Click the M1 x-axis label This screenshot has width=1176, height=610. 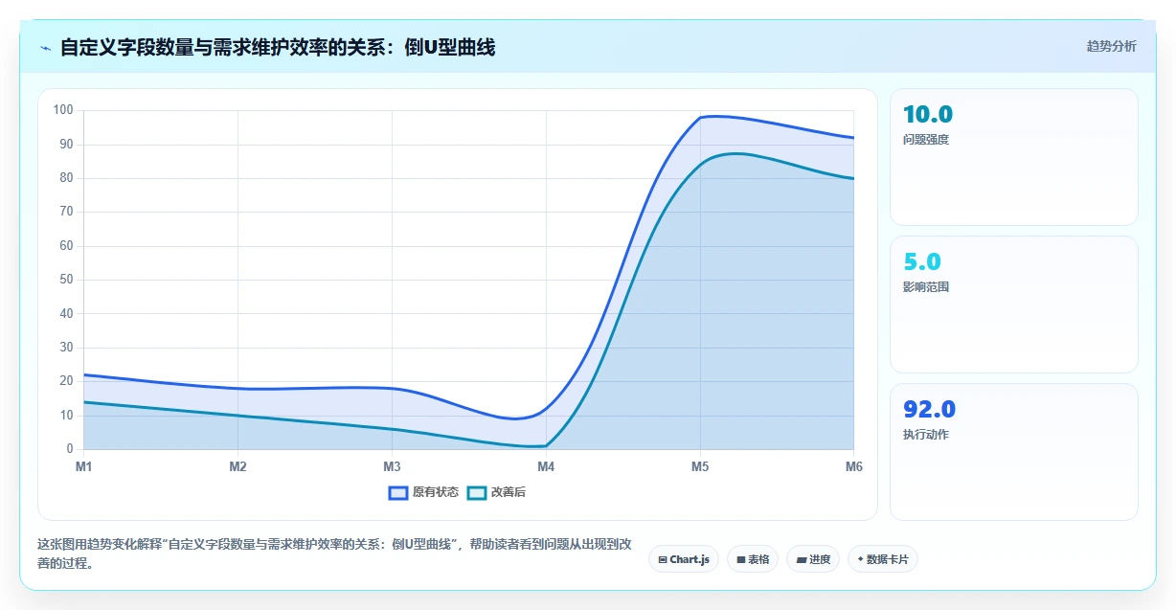[x=84, y=466]
